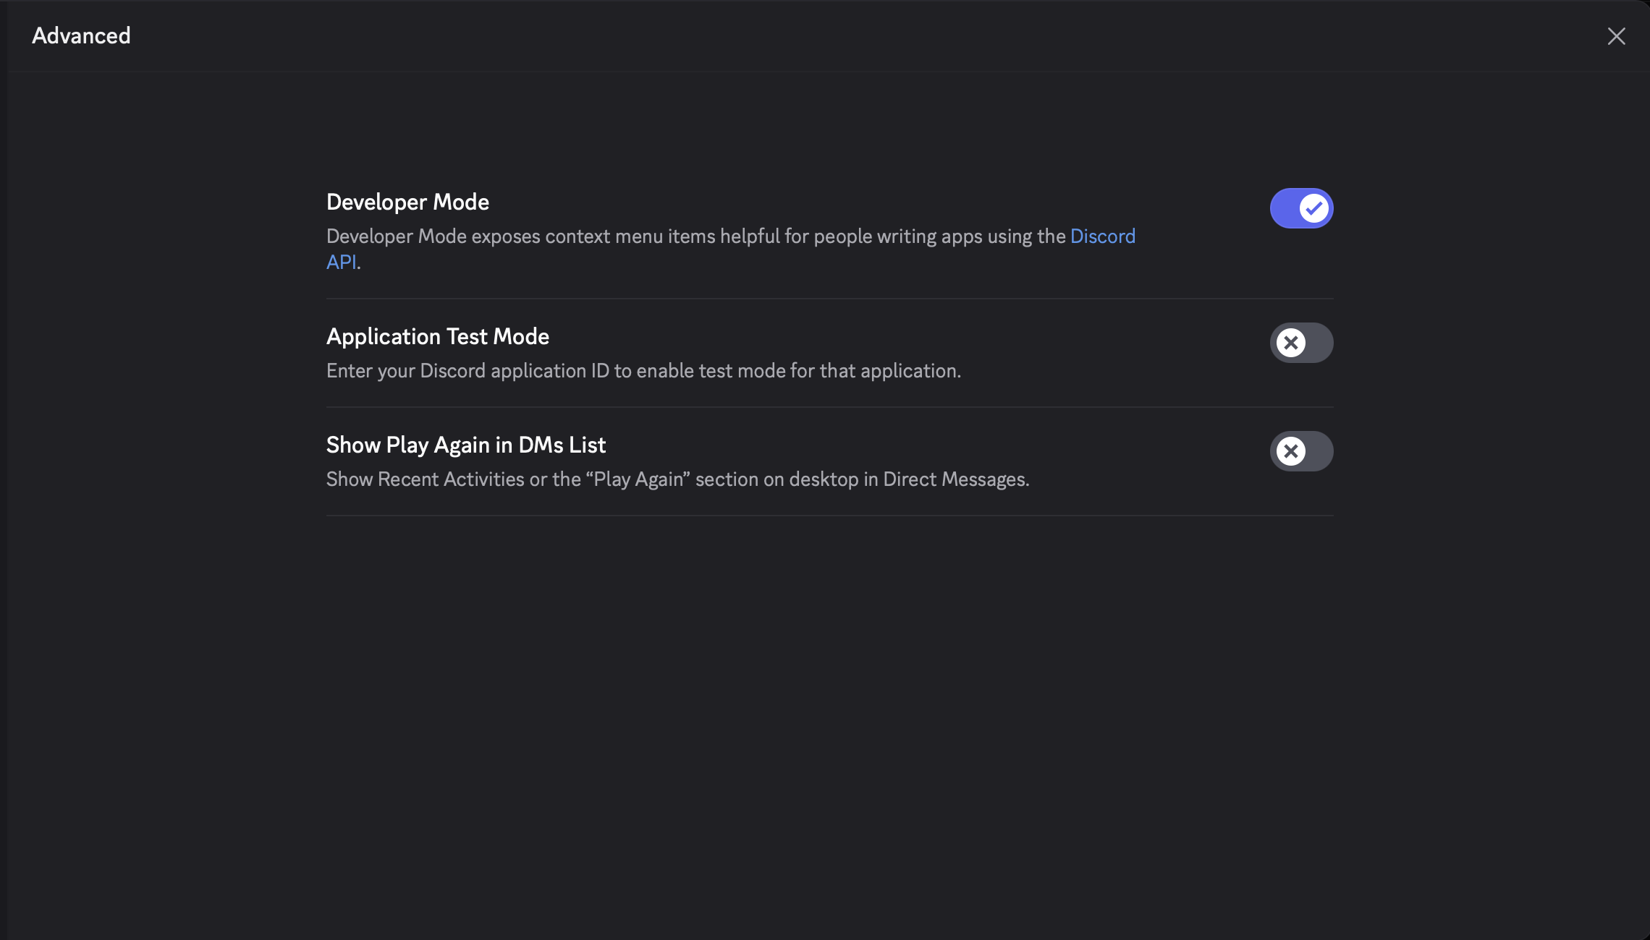This screenshot has width=1650, height=940.
Task: Enable the Application Test Mode toggle
Action: pyautogui.click(x=1301, y=343)
